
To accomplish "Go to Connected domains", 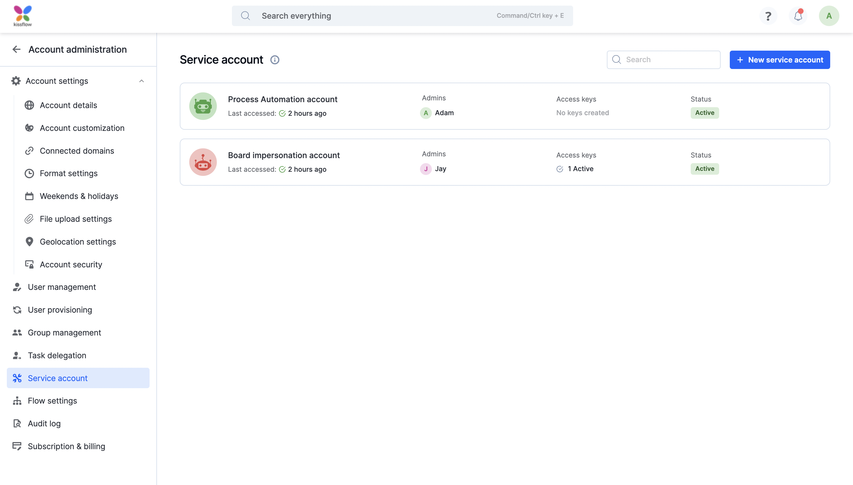I will (x=77, y=151).
